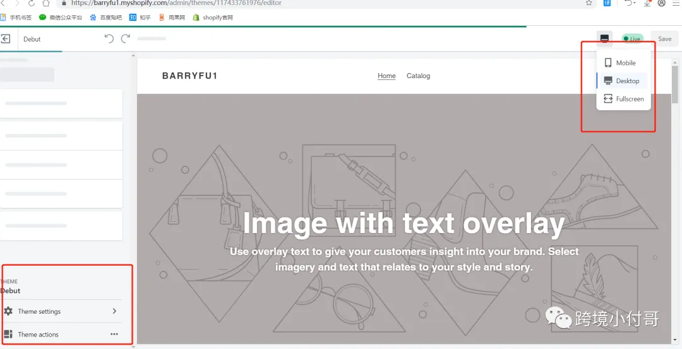Select the Desktop preview option
This screenshot has width=682, height=349.
pyautogui.click(x=623, y=81)
